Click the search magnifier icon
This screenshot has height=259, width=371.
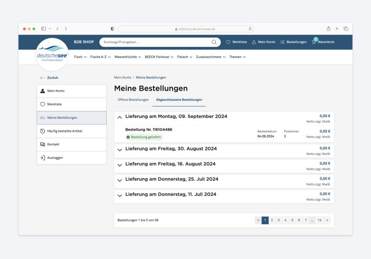click(x=214, y=42)
